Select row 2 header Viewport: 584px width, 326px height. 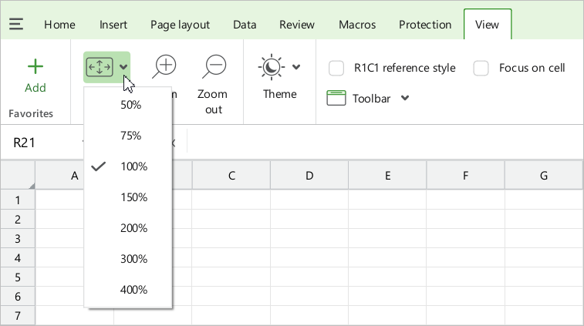[x=18, y=219]
